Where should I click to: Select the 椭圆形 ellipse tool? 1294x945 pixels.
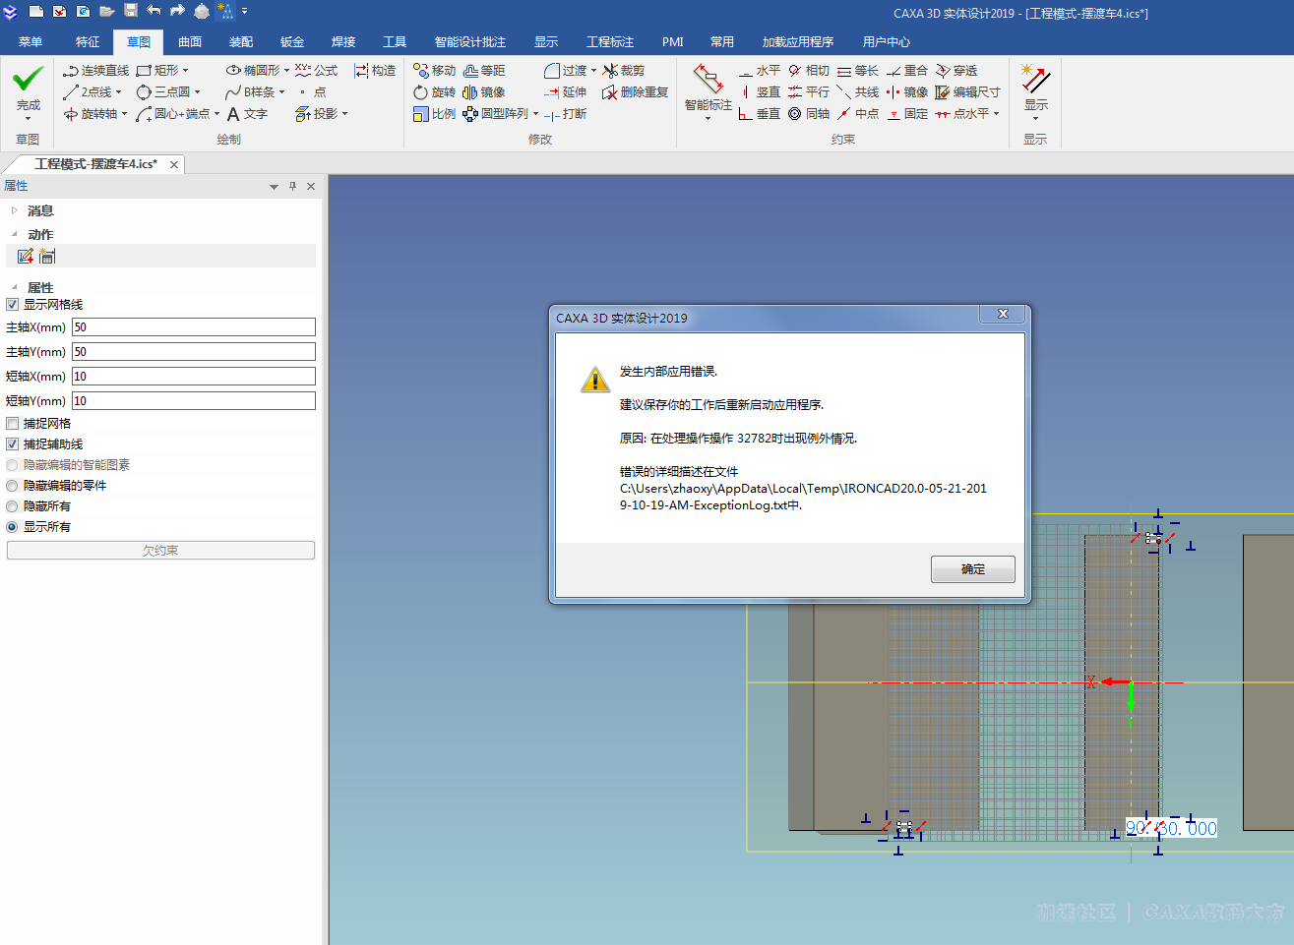click(253, 71)
